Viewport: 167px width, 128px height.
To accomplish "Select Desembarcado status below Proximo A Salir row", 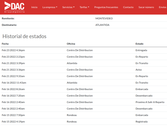I will pyautogui.click(x=144, y=108).
